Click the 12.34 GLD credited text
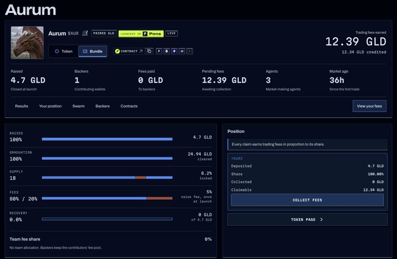Viewport: 397px width, 259px height. (x=364, y=52)
